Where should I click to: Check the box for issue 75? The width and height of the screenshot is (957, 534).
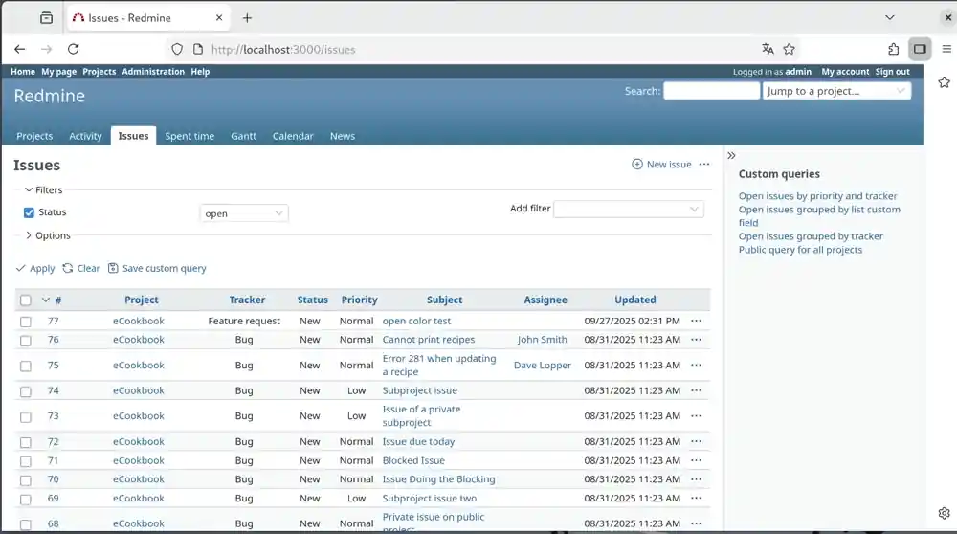(x=25, y=367)
